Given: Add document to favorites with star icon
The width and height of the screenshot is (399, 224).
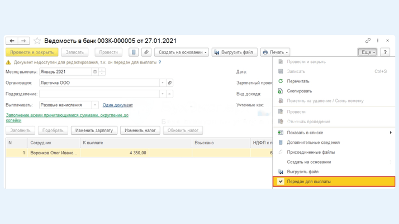Looking at the screenshot, I should [37, 41].
